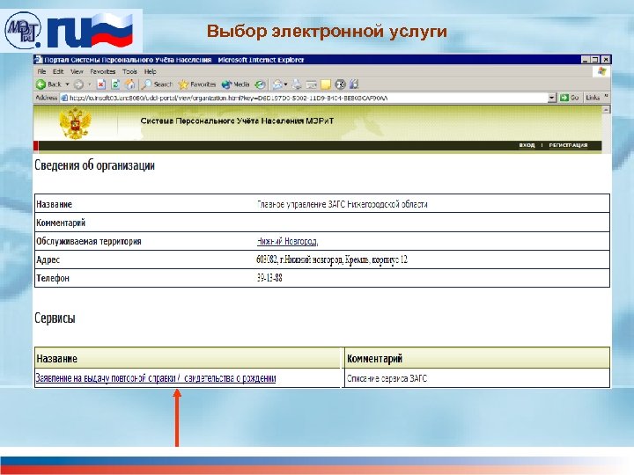Open the Edit menu
Screen dimensions: 634x475
coord(58,71)
